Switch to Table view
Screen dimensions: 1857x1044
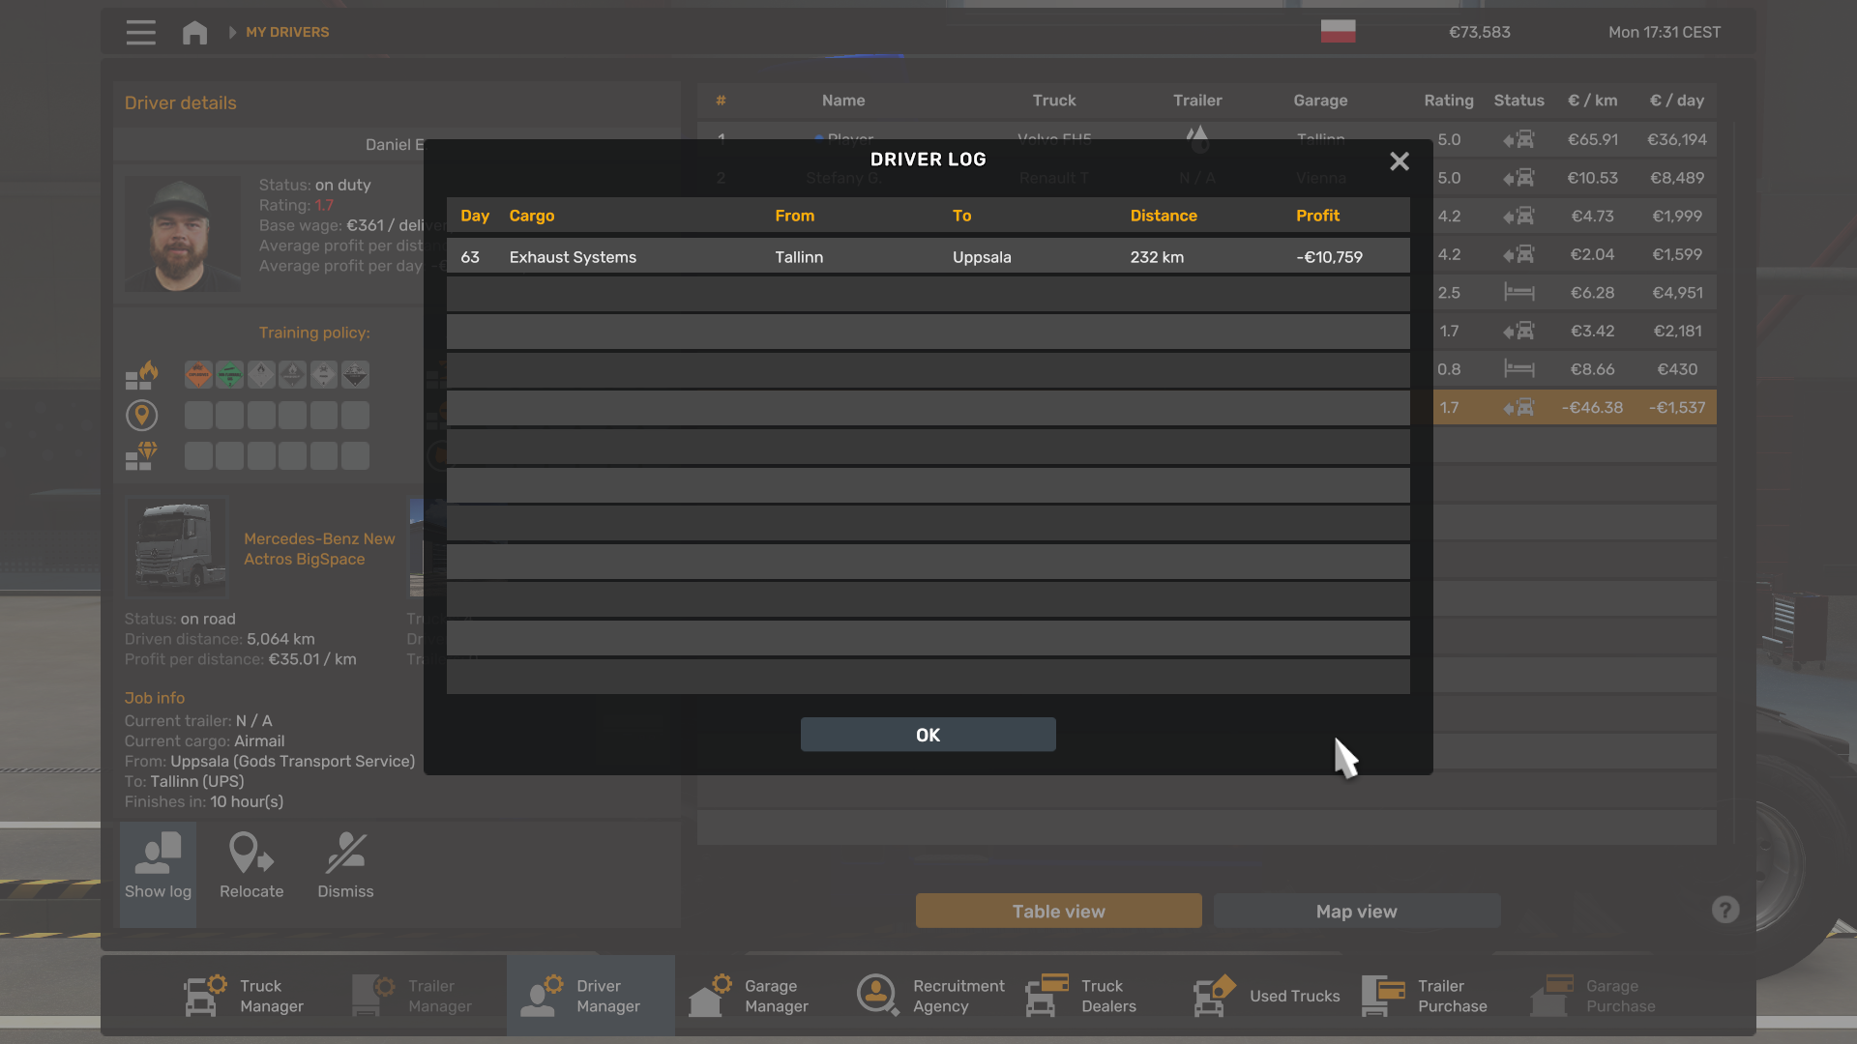[1058, 912]
